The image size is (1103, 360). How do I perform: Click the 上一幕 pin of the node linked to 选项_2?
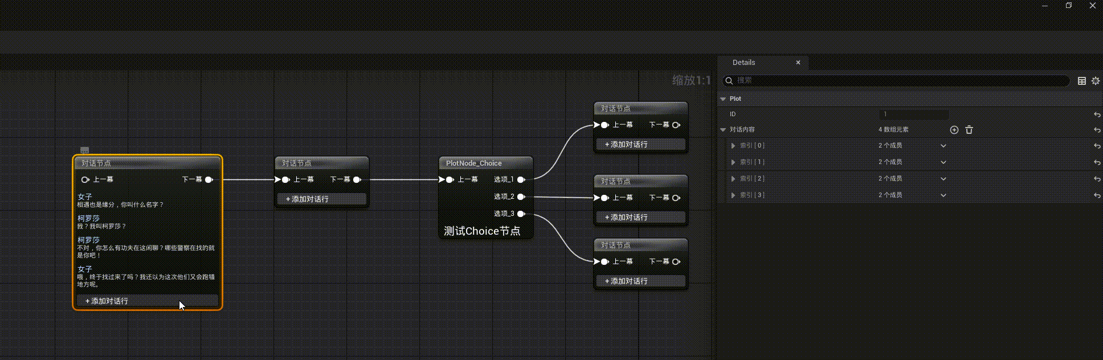point(604,198)
